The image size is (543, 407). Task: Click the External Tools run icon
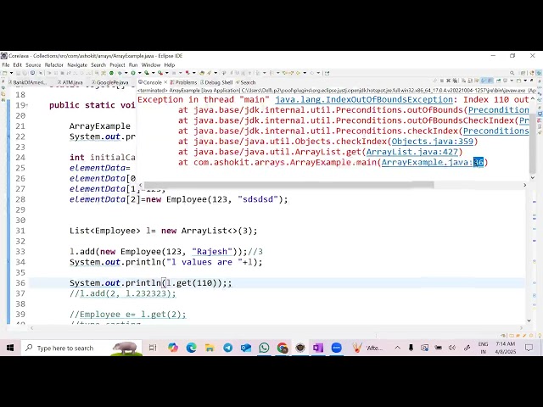click(x=160, y=73)
